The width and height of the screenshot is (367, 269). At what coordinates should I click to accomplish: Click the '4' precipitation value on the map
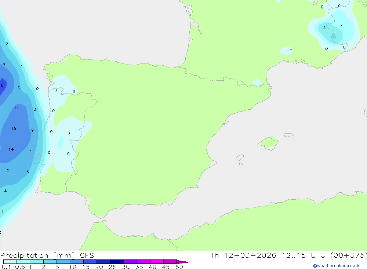(x=6, y=191)
